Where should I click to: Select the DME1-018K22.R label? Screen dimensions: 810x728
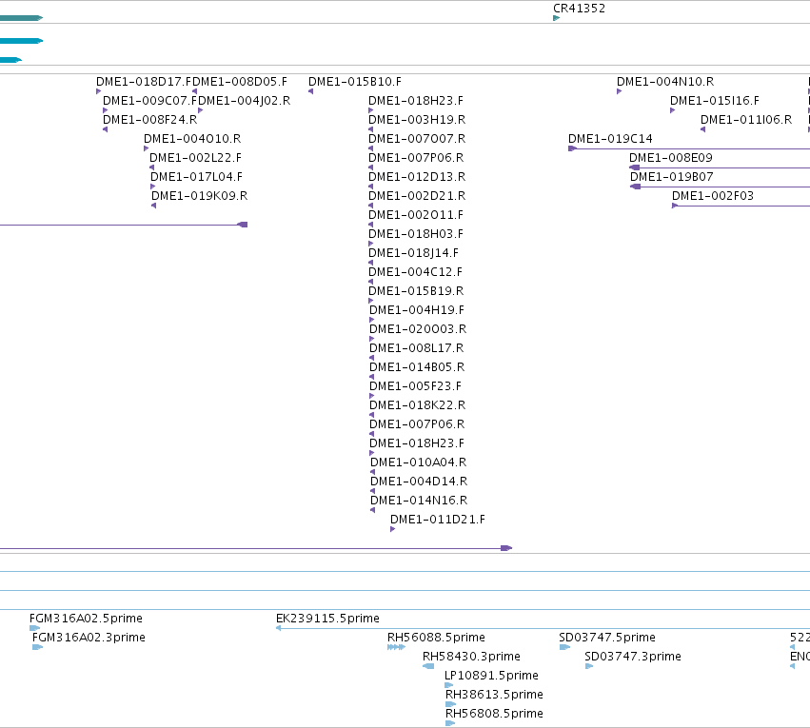point(418,405)
